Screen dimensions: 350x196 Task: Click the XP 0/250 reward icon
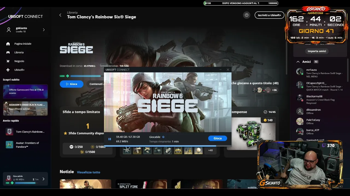(71, 147)
